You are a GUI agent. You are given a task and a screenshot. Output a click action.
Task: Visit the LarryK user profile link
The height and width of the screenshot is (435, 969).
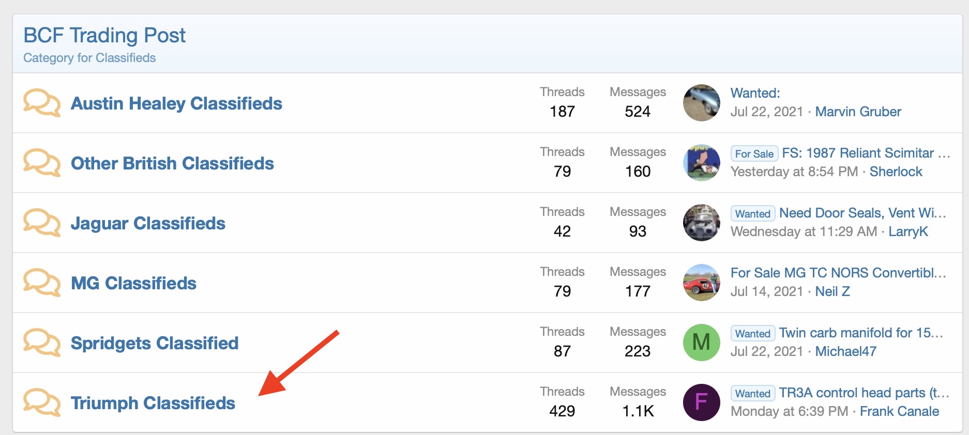pos(908,231)
